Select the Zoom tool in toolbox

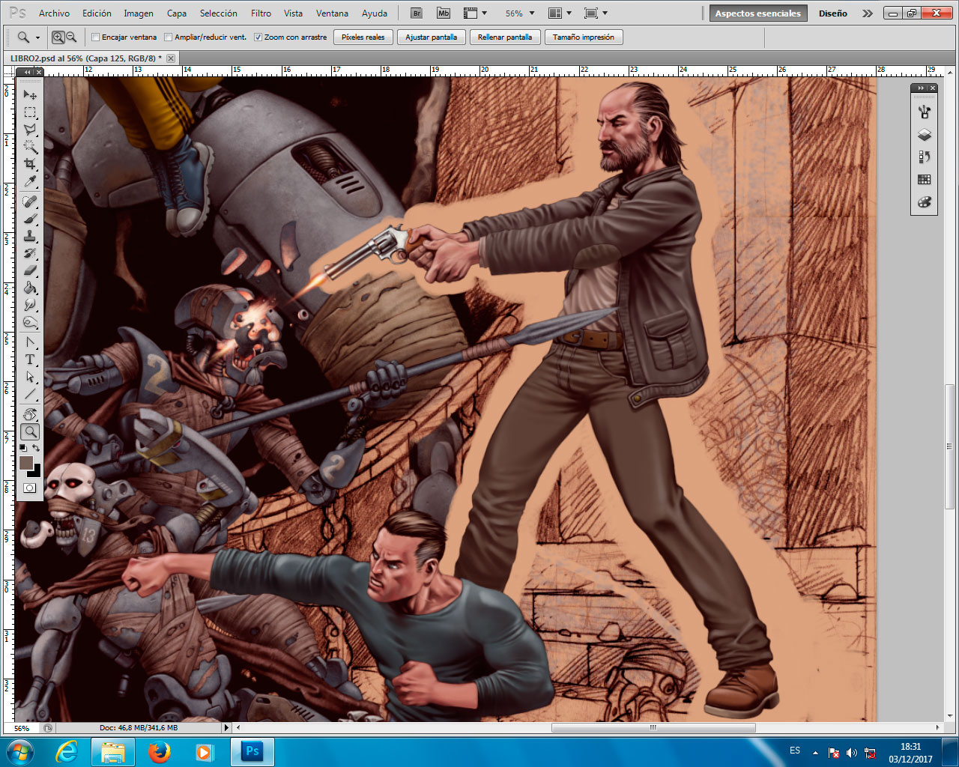tap(30, 432)
